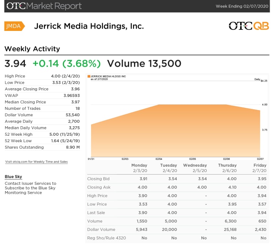Click Monday's Dollar Volume 5,943
271x247 pixels.
pyautogui.click(x=142, y=230)
